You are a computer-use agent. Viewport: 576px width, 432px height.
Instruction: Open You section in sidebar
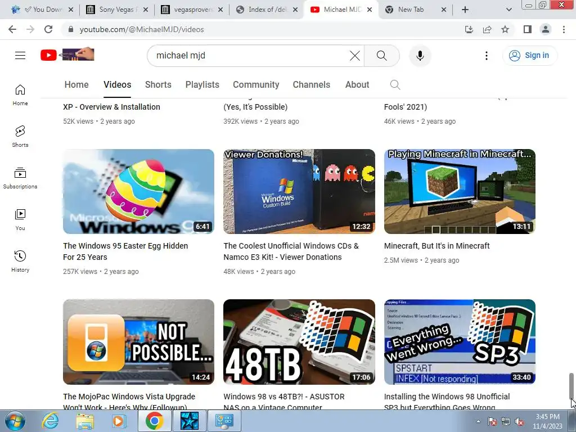coord(20,220)
